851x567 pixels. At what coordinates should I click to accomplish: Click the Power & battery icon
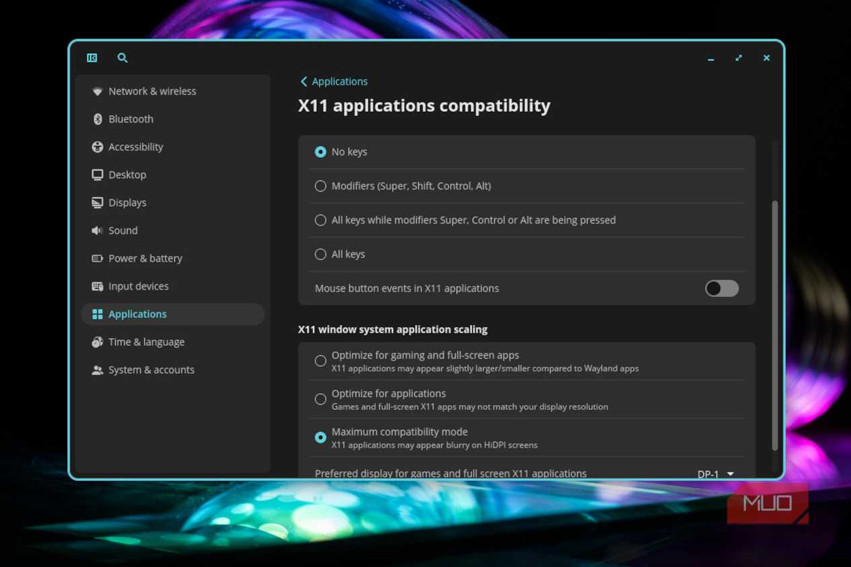97,259
